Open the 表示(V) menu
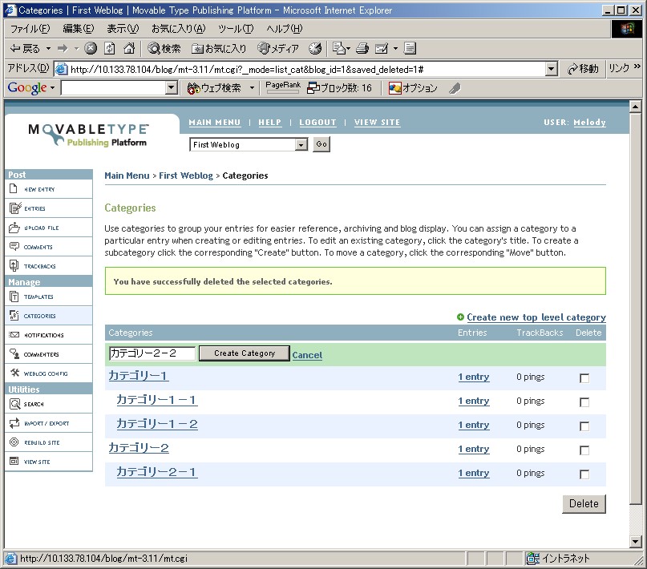 123,29
